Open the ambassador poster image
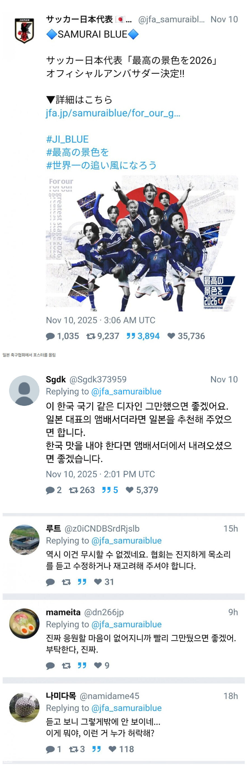 point(142,243)
